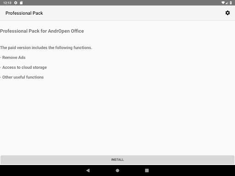Click 'The paid version includes the following functions.' text
This screenshot has width=235, height=176.
click(46, 48)
